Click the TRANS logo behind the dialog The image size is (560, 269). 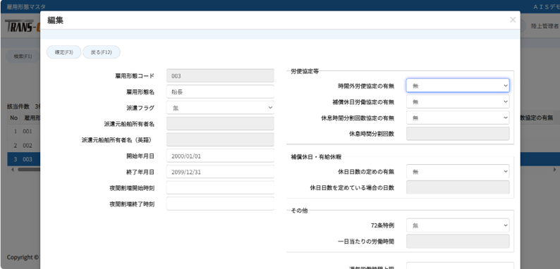(22, 27)
